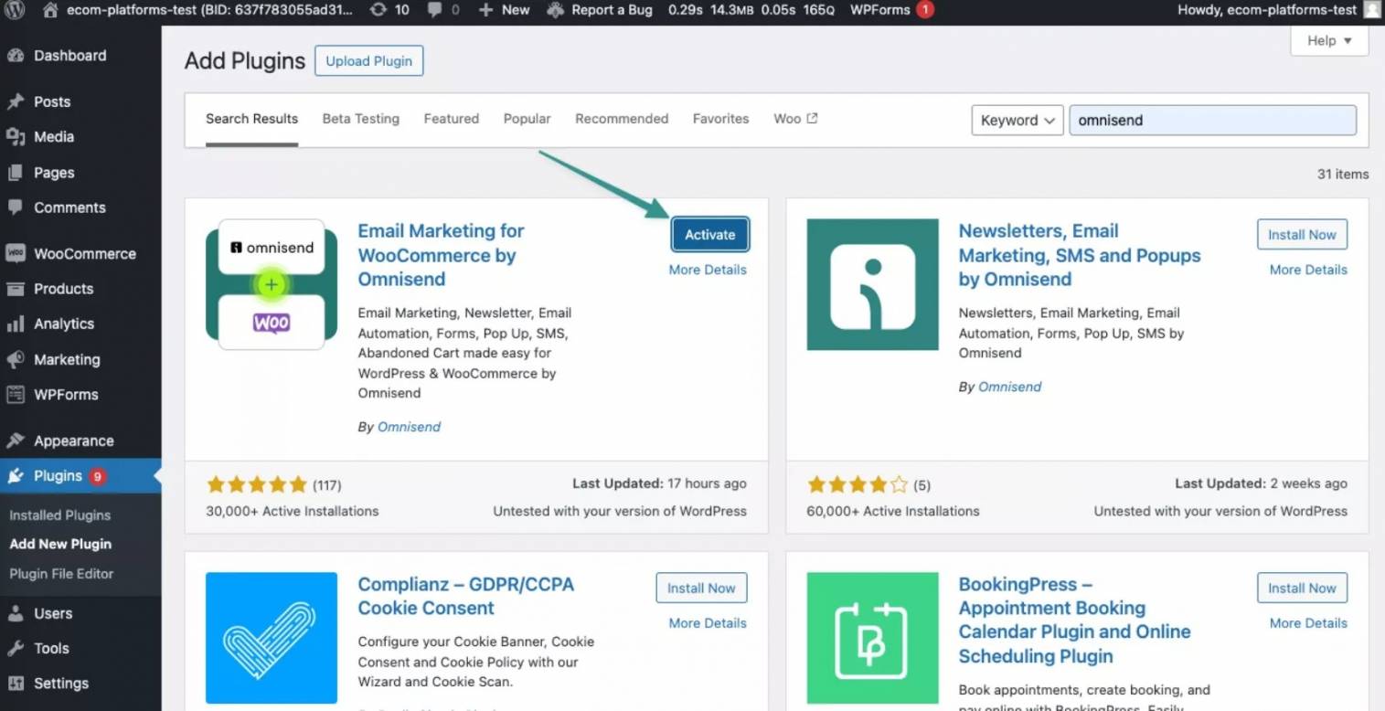Screen dimensions: 1385x711
Task: Switch to the Popular tab
Action: pos(527,119)
